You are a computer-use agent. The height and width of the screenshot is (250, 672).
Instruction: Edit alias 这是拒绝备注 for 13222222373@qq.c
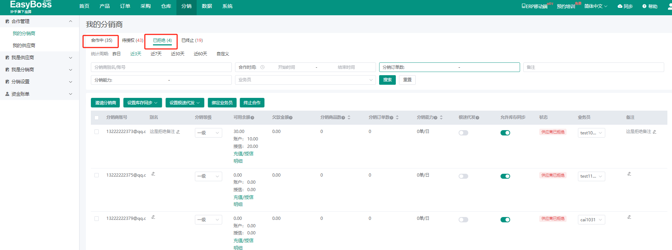[178, 132]
